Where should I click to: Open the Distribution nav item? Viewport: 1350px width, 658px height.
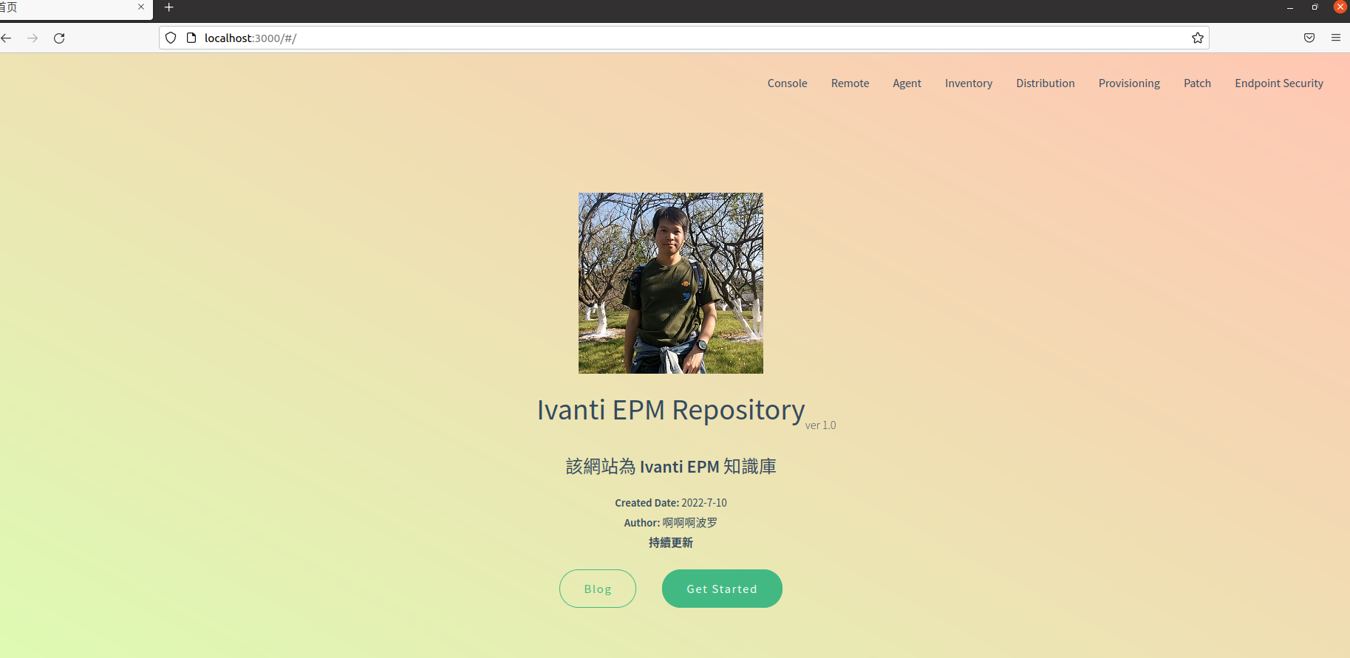[1046, 83]
